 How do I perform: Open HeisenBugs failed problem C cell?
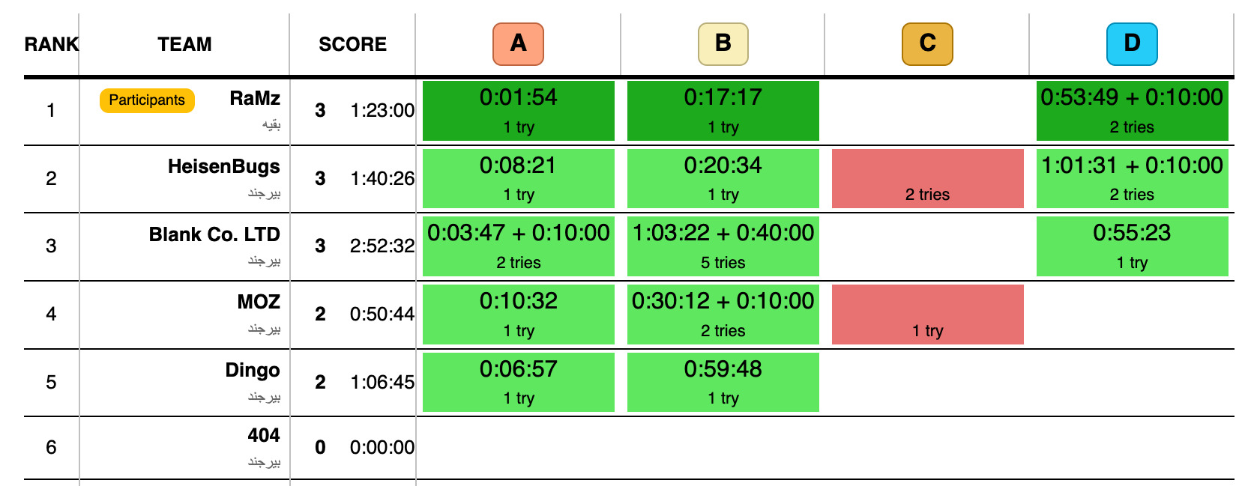click(928, 178)
